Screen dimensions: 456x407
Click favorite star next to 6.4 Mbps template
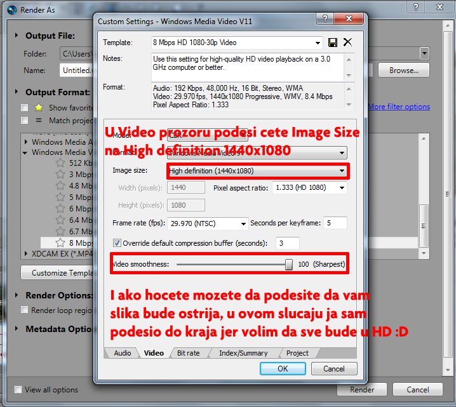(60, 220)
